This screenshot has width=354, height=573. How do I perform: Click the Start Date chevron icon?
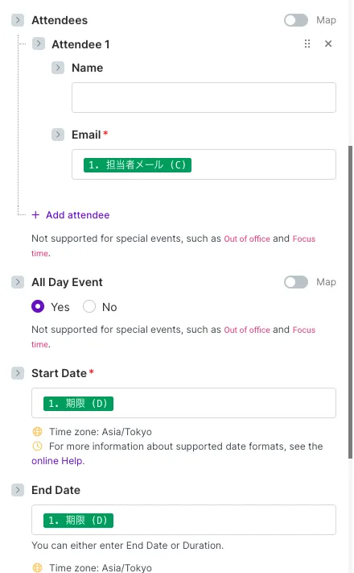click(18, 373)
